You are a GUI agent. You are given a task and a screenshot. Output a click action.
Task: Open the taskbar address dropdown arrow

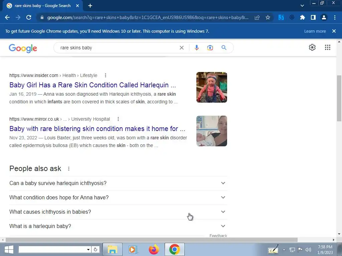pos(88,249)
